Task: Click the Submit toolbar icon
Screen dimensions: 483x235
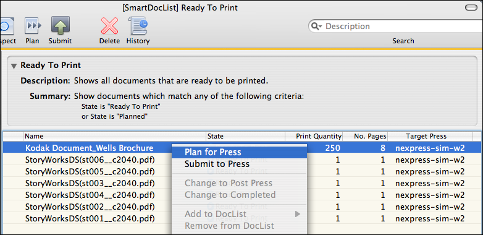Action: [x=60, y=26]
